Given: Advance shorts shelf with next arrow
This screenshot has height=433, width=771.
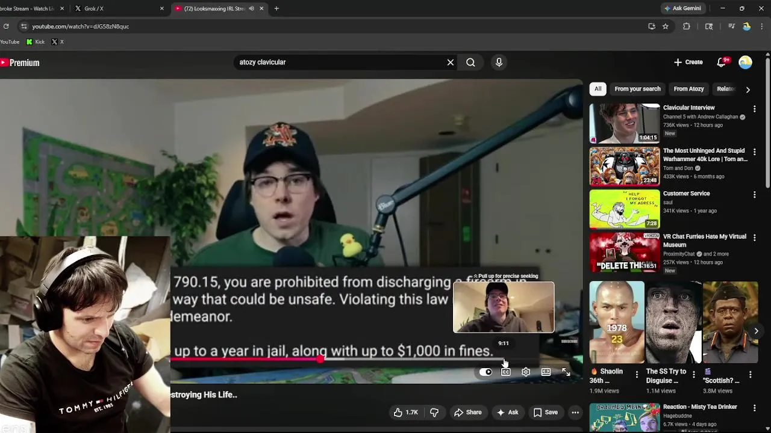Looking at the screenshot, I should tap(756, 331).
